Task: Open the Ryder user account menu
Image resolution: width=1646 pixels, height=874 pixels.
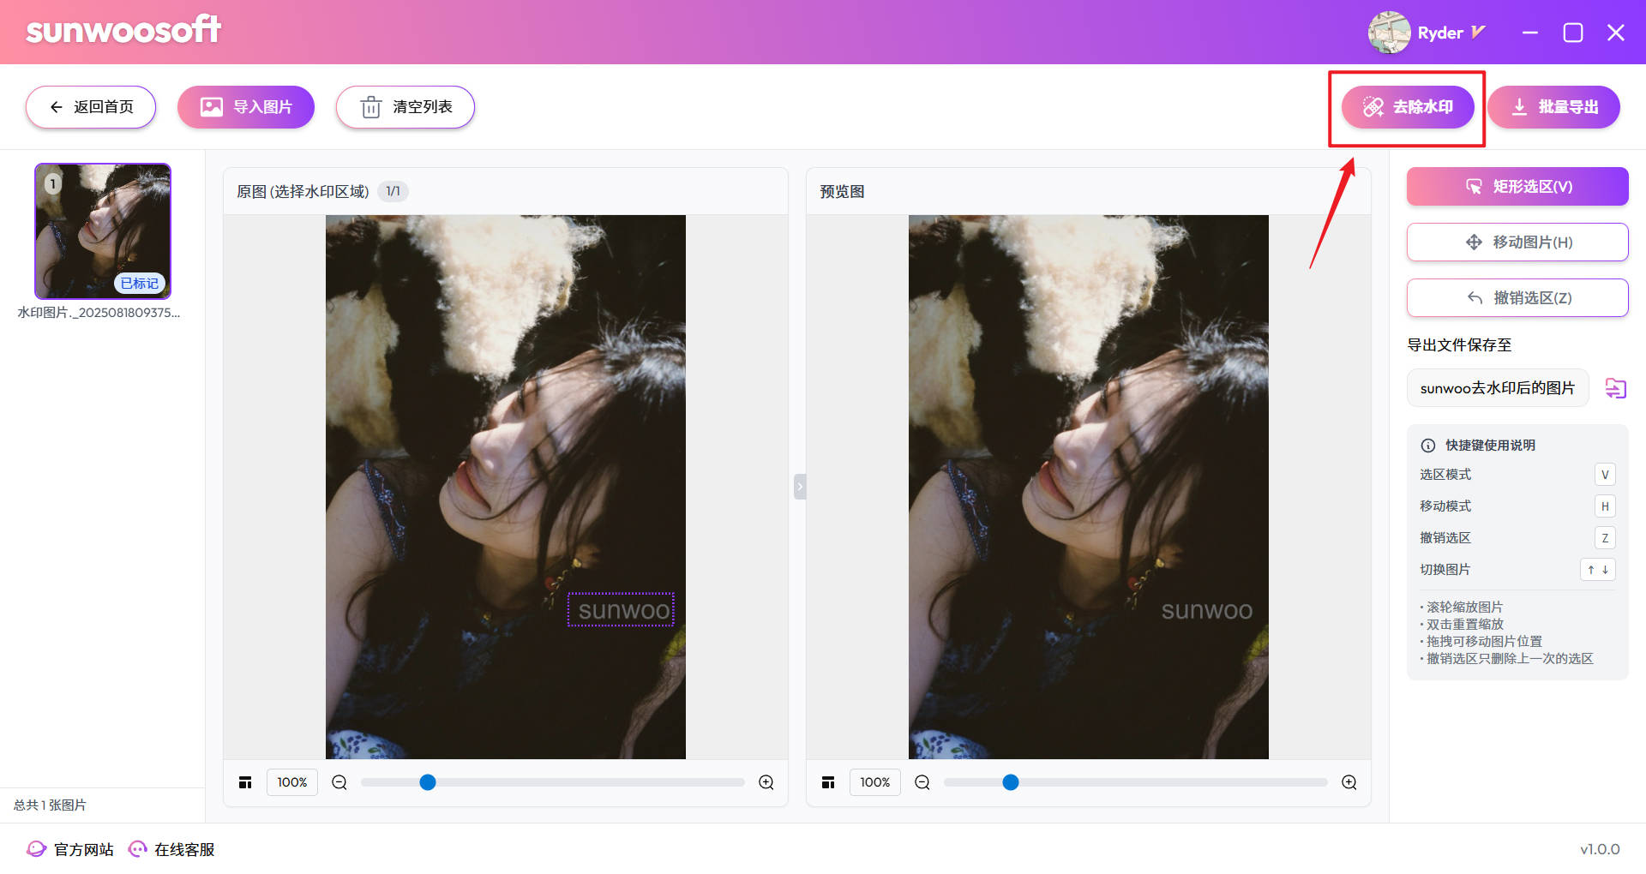Action: tap(1427, 33)
